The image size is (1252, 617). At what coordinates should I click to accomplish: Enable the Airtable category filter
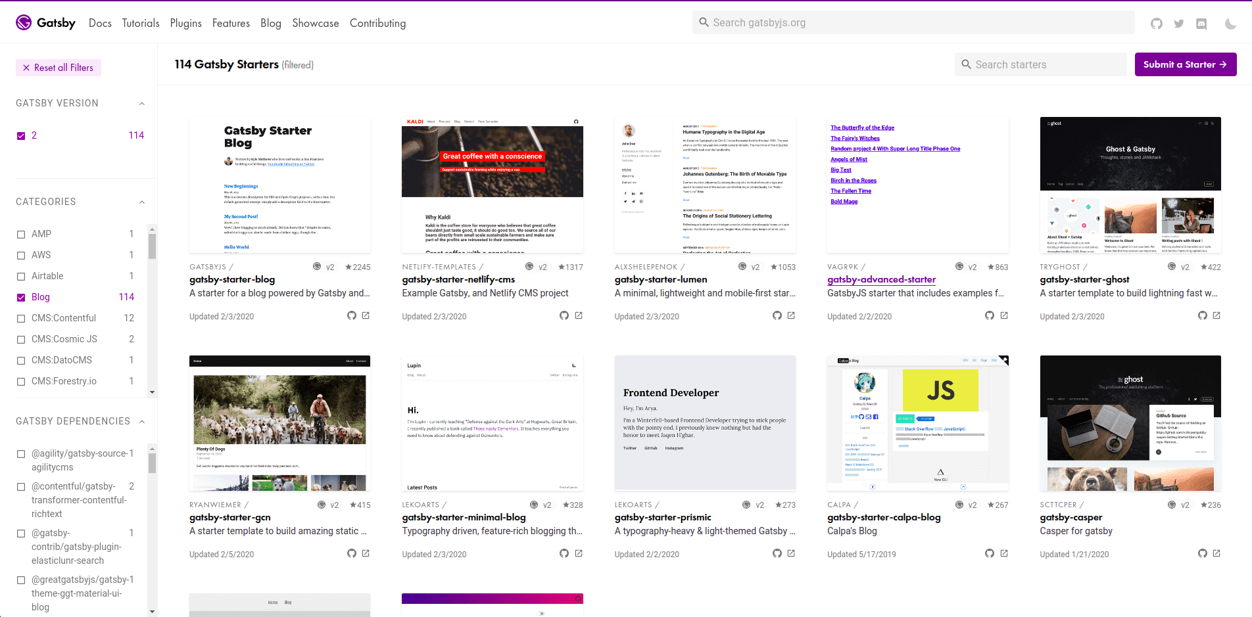pyautogui.click(x=21, y=276)
